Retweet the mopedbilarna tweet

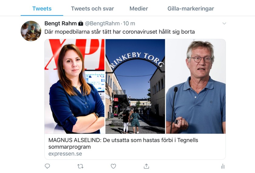(80, 166)
